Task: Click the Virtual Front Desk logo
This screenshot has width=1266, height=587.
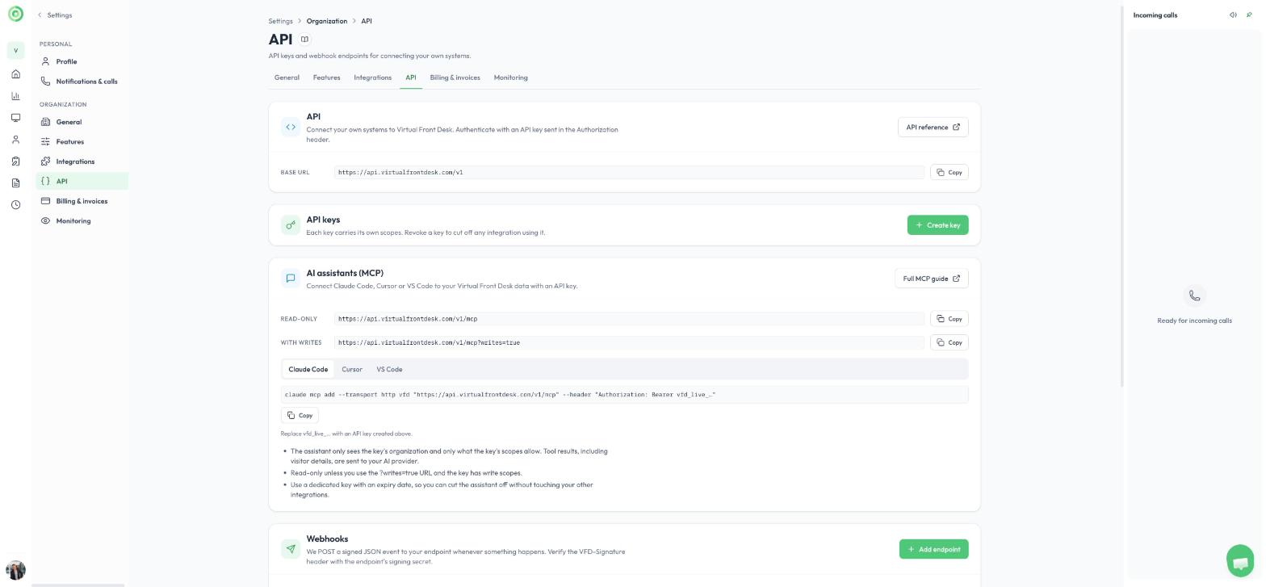Action: (15, 15)
